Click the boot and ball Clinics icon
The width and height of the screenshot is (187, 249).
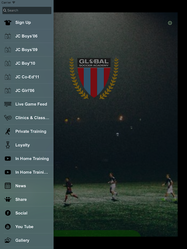(7, 118)
